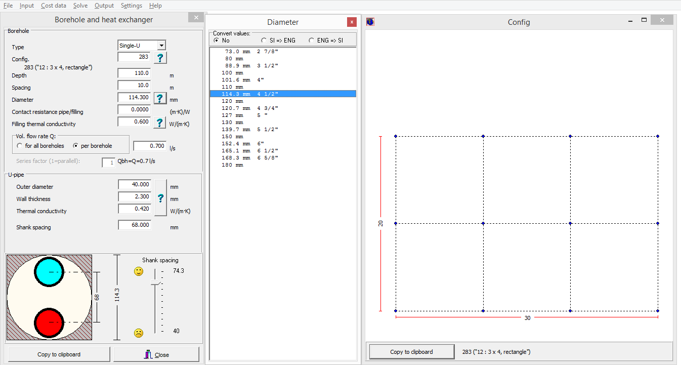The image size is (681, 365).
Task: Select highlighted '114.3 mm 4 1/2"' row
Action: (x=283, y=94)
